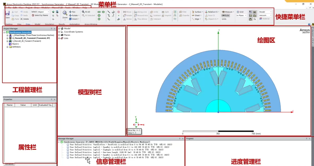
Task: Open the Draw ribbon tab
Action: point(28,24)
